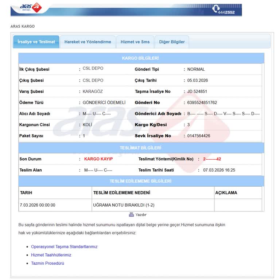Select the Diğer Bilgiler tab

172,42
